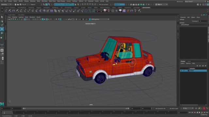Click the purple lattice square shelf icon
The width and height of the screenshot is (209, 117).
(x=52, y=11)
